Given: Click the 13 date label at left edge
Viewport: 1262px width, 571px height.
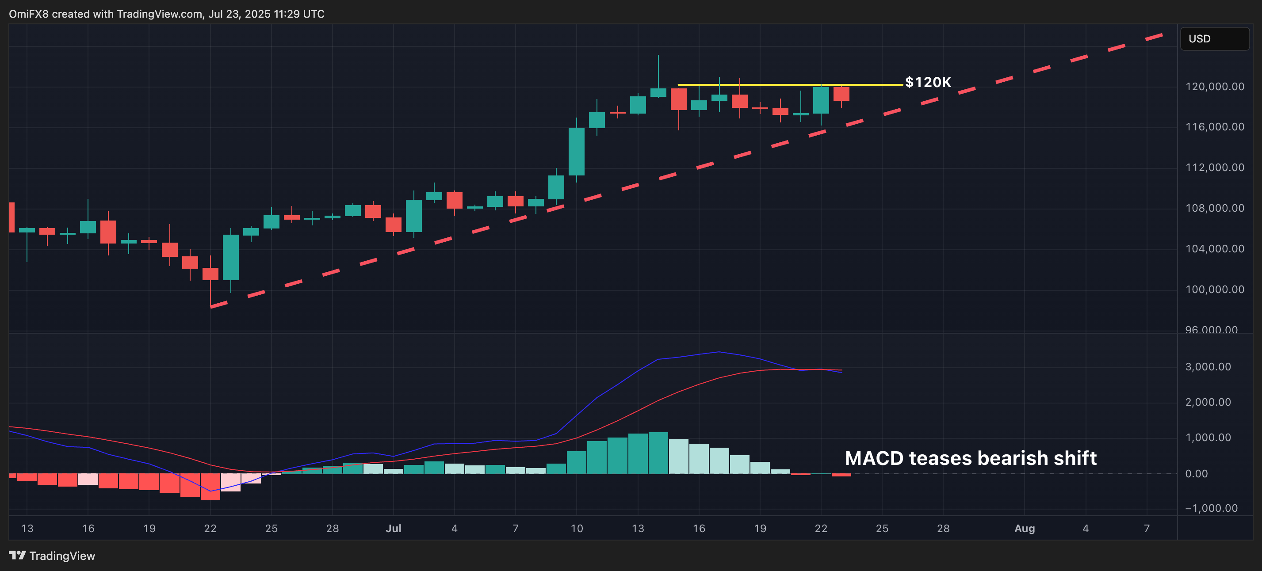Looking at the screenshot, I should (27, 529).
